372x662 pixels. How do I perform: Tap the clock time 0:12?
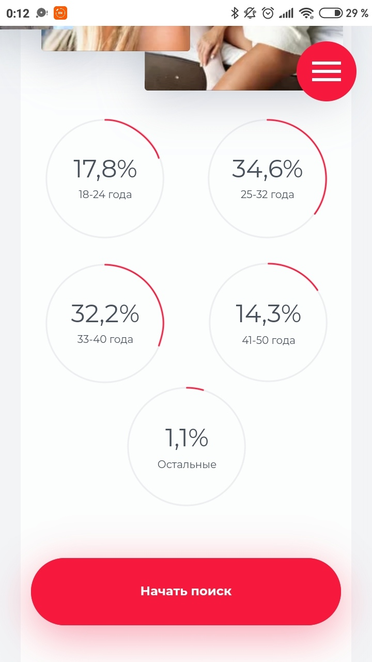18,13
